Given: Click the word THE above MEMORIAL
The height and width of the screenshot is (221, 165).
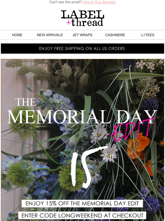Looking at the screenshot, I should click(x=26, y=102).
